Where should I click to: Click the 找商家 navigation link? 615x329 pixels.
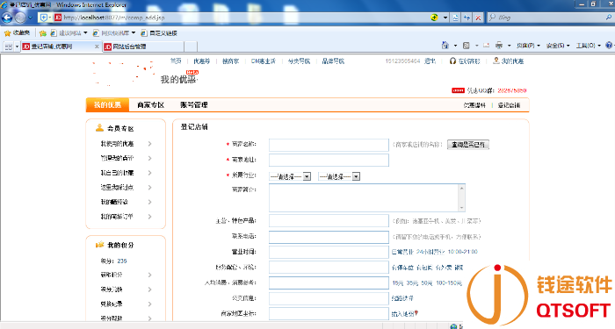[230, 61]
